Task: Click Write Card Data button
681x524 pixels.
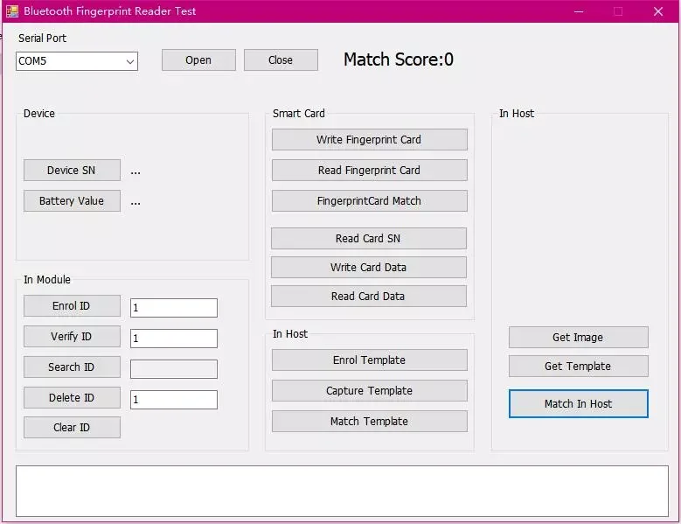Action: [x=368, y=268]
